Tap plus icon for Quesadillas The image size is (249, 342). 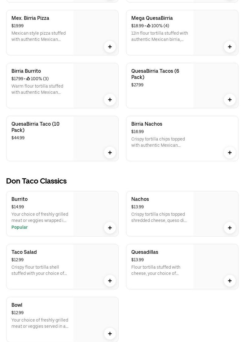click(230, 281)
